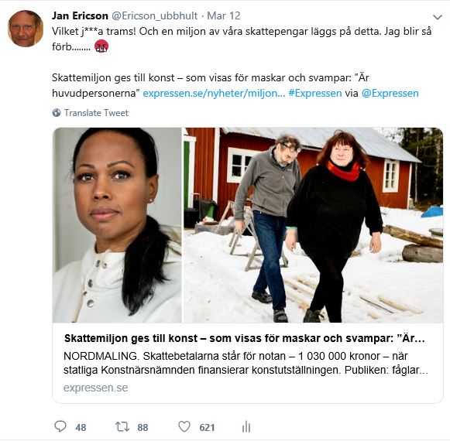Screen dimensions: 450x441
Task: Click the angry face emoji in tweet
Action: [x=101, y=46]
